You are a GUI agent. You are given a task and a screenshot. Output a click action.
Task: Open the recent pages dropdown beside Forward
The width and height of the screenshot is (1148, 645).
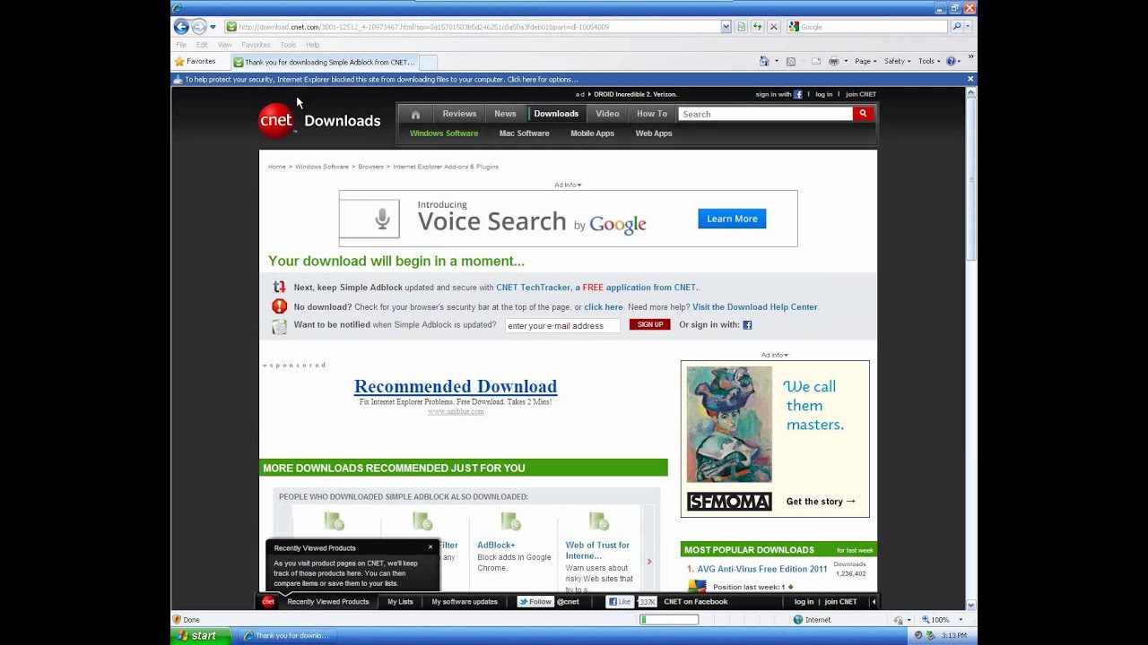213,27
